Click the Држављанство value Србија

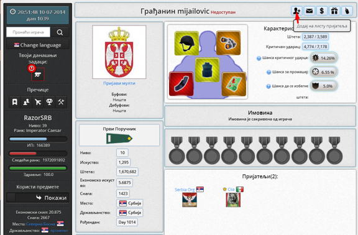pyautogui.click(x=130, y=213)
